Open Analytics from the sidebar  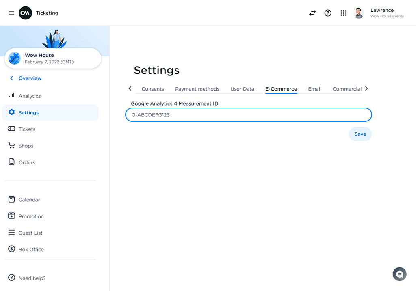click(x=30, y=96)
